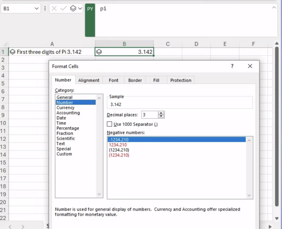Viewport: 282px width, 229px height.
Task: Click the Cancel X icon in formula bar
Action: (x=54, y=9)
